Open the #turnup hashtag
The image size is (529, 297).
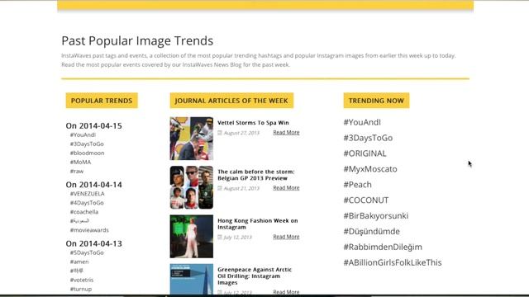point(81,289)
